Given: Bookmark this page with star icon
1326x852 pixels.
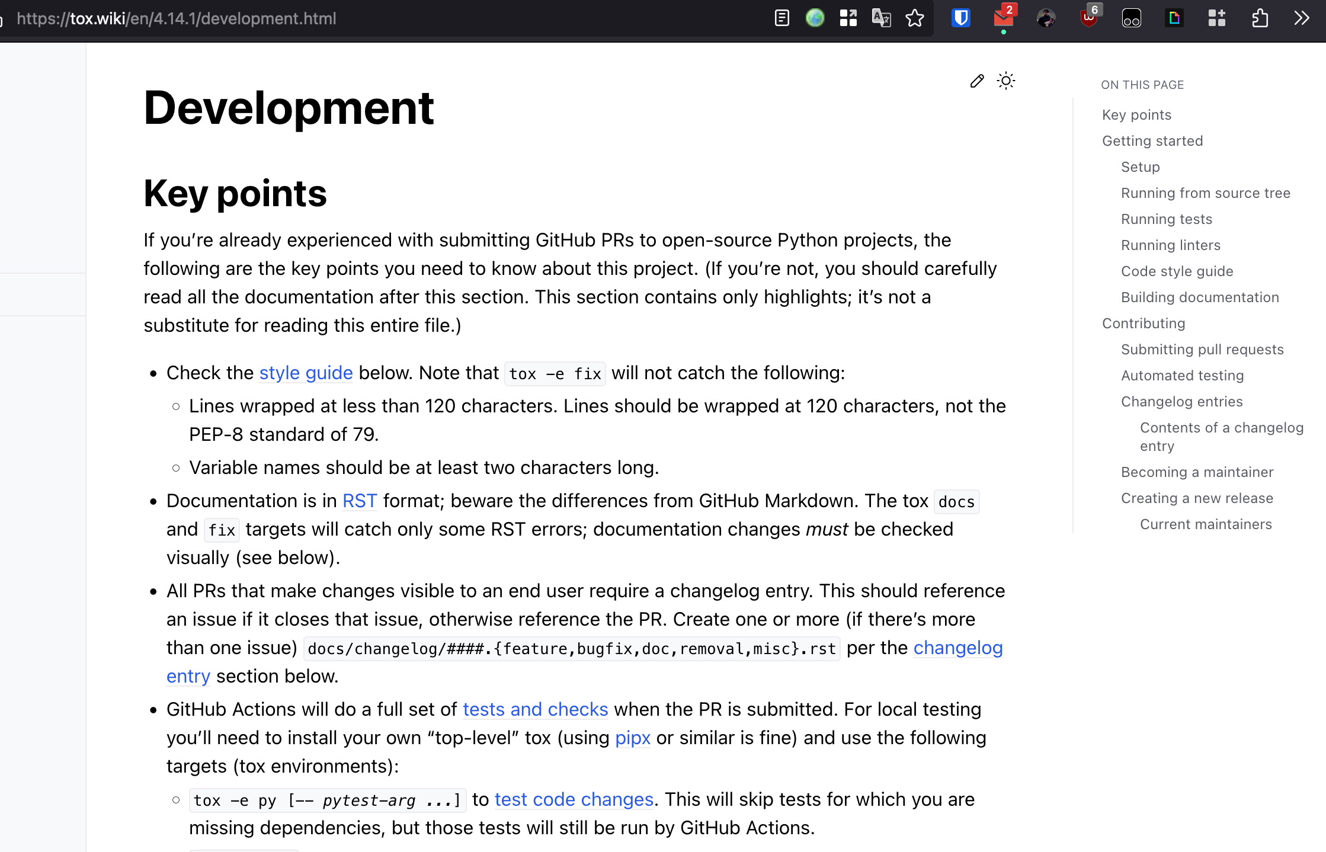Looking at the screenshot, I should tap(915, 18).
